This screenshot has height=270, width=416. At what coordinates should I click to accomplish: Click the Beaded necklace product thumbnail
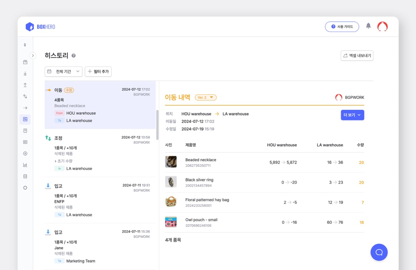coord(171,162)
